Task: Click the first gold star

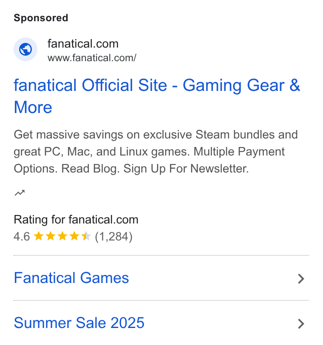Action: pyautogui.click(x=39, y=236)
